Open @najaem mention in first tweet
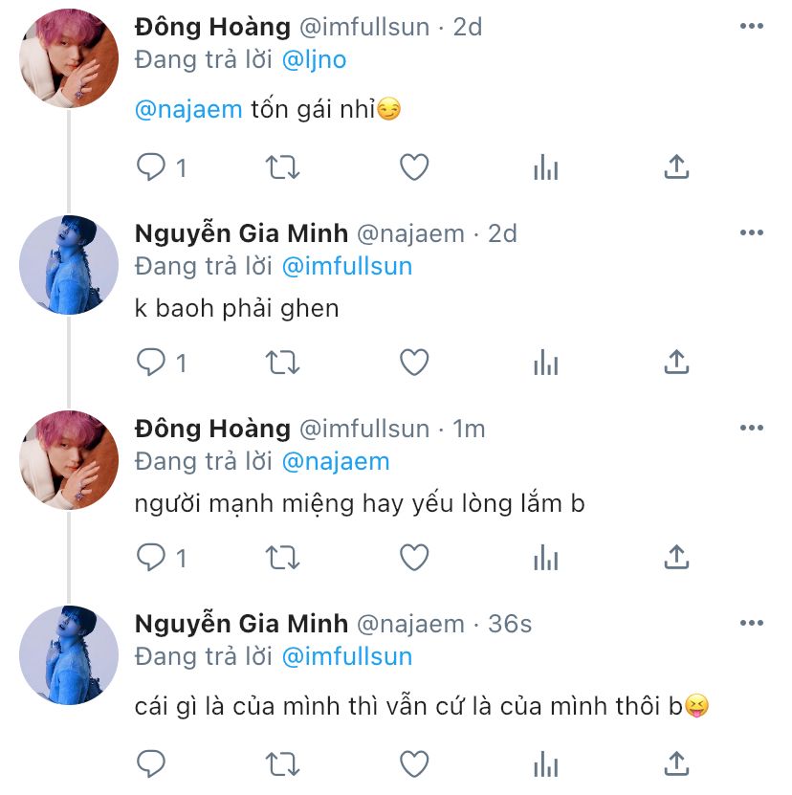The height and width of the screenshot is (795, 792). point(188,109)
